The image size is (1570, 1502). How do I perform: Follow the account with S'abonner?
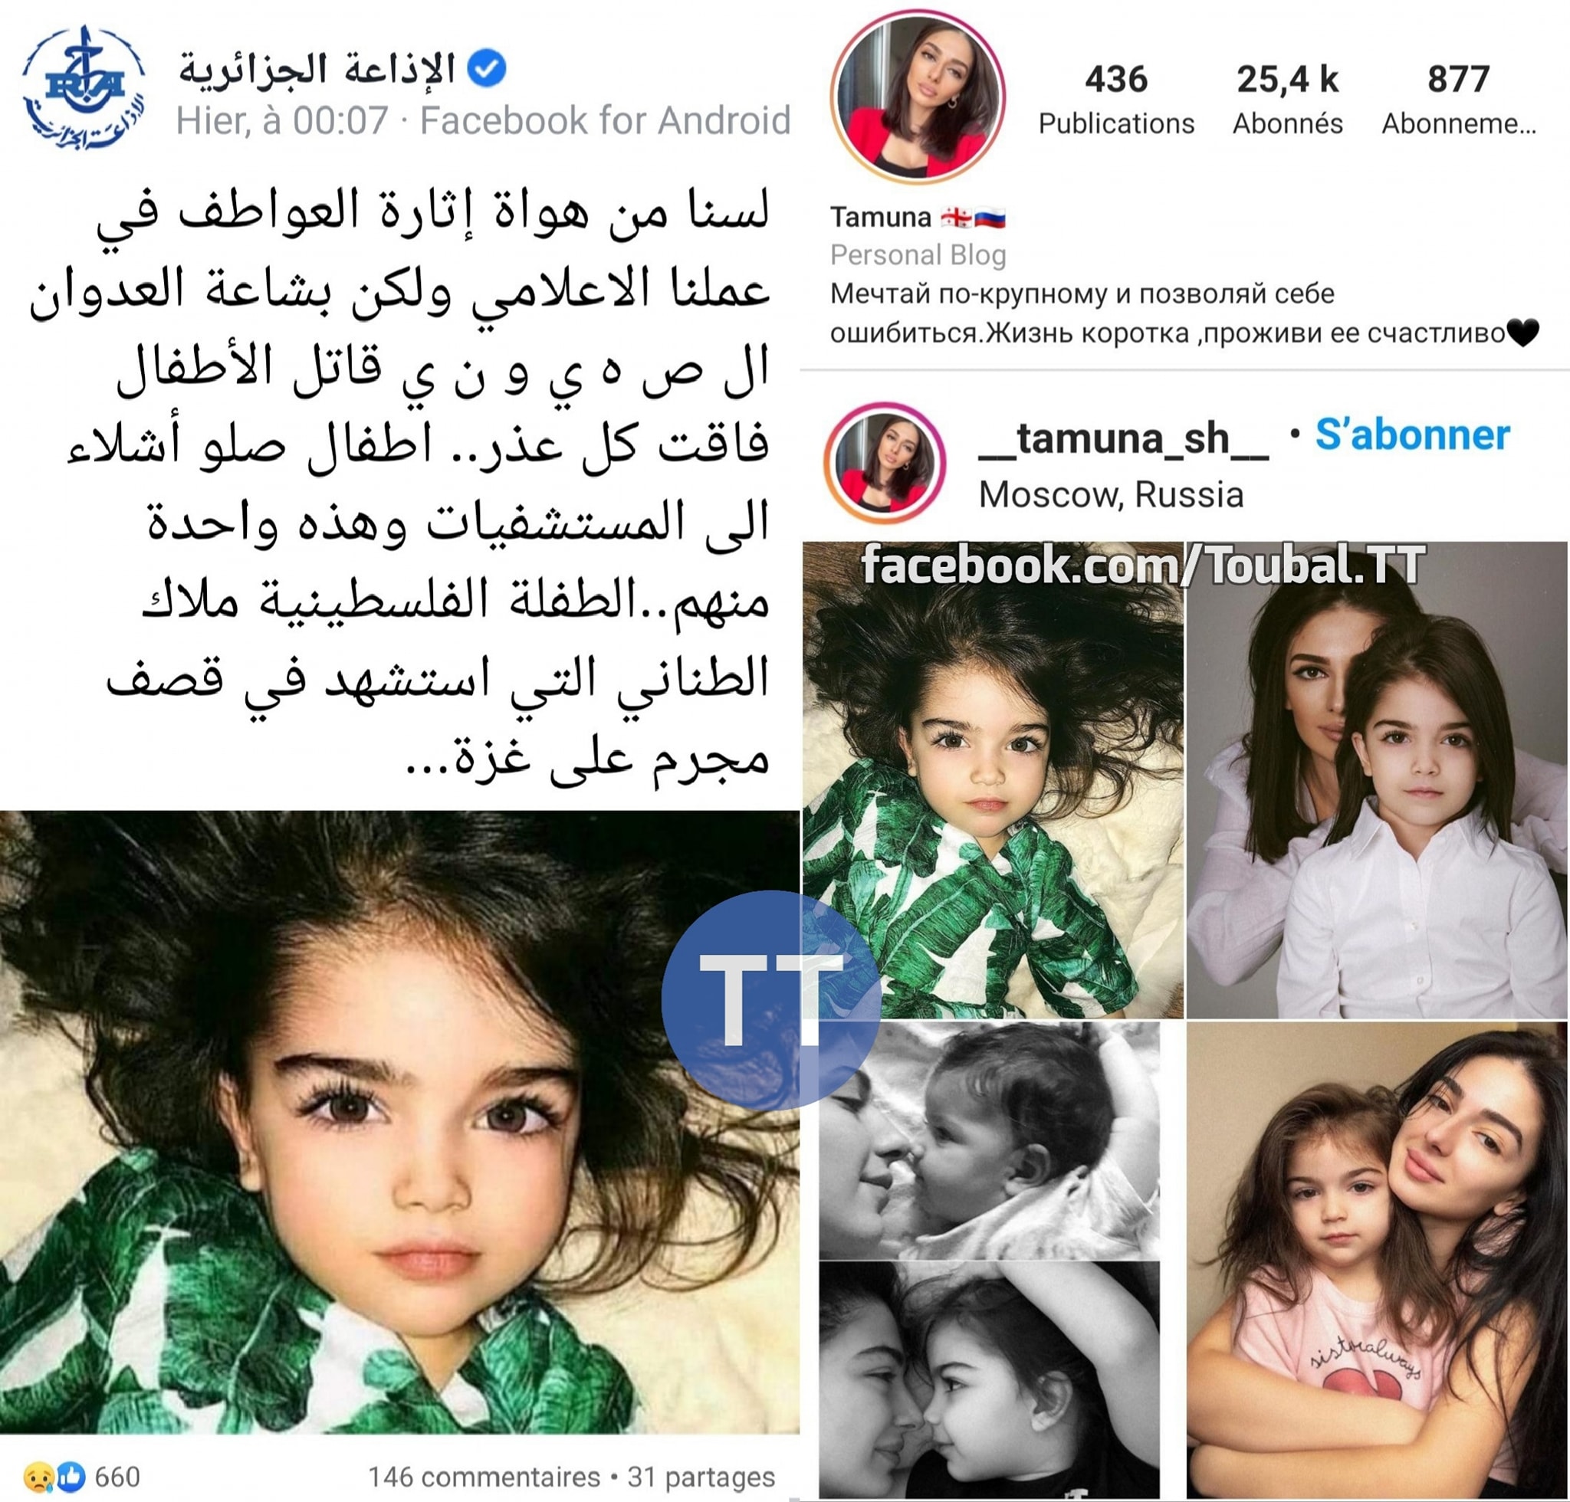point(1412,435)
